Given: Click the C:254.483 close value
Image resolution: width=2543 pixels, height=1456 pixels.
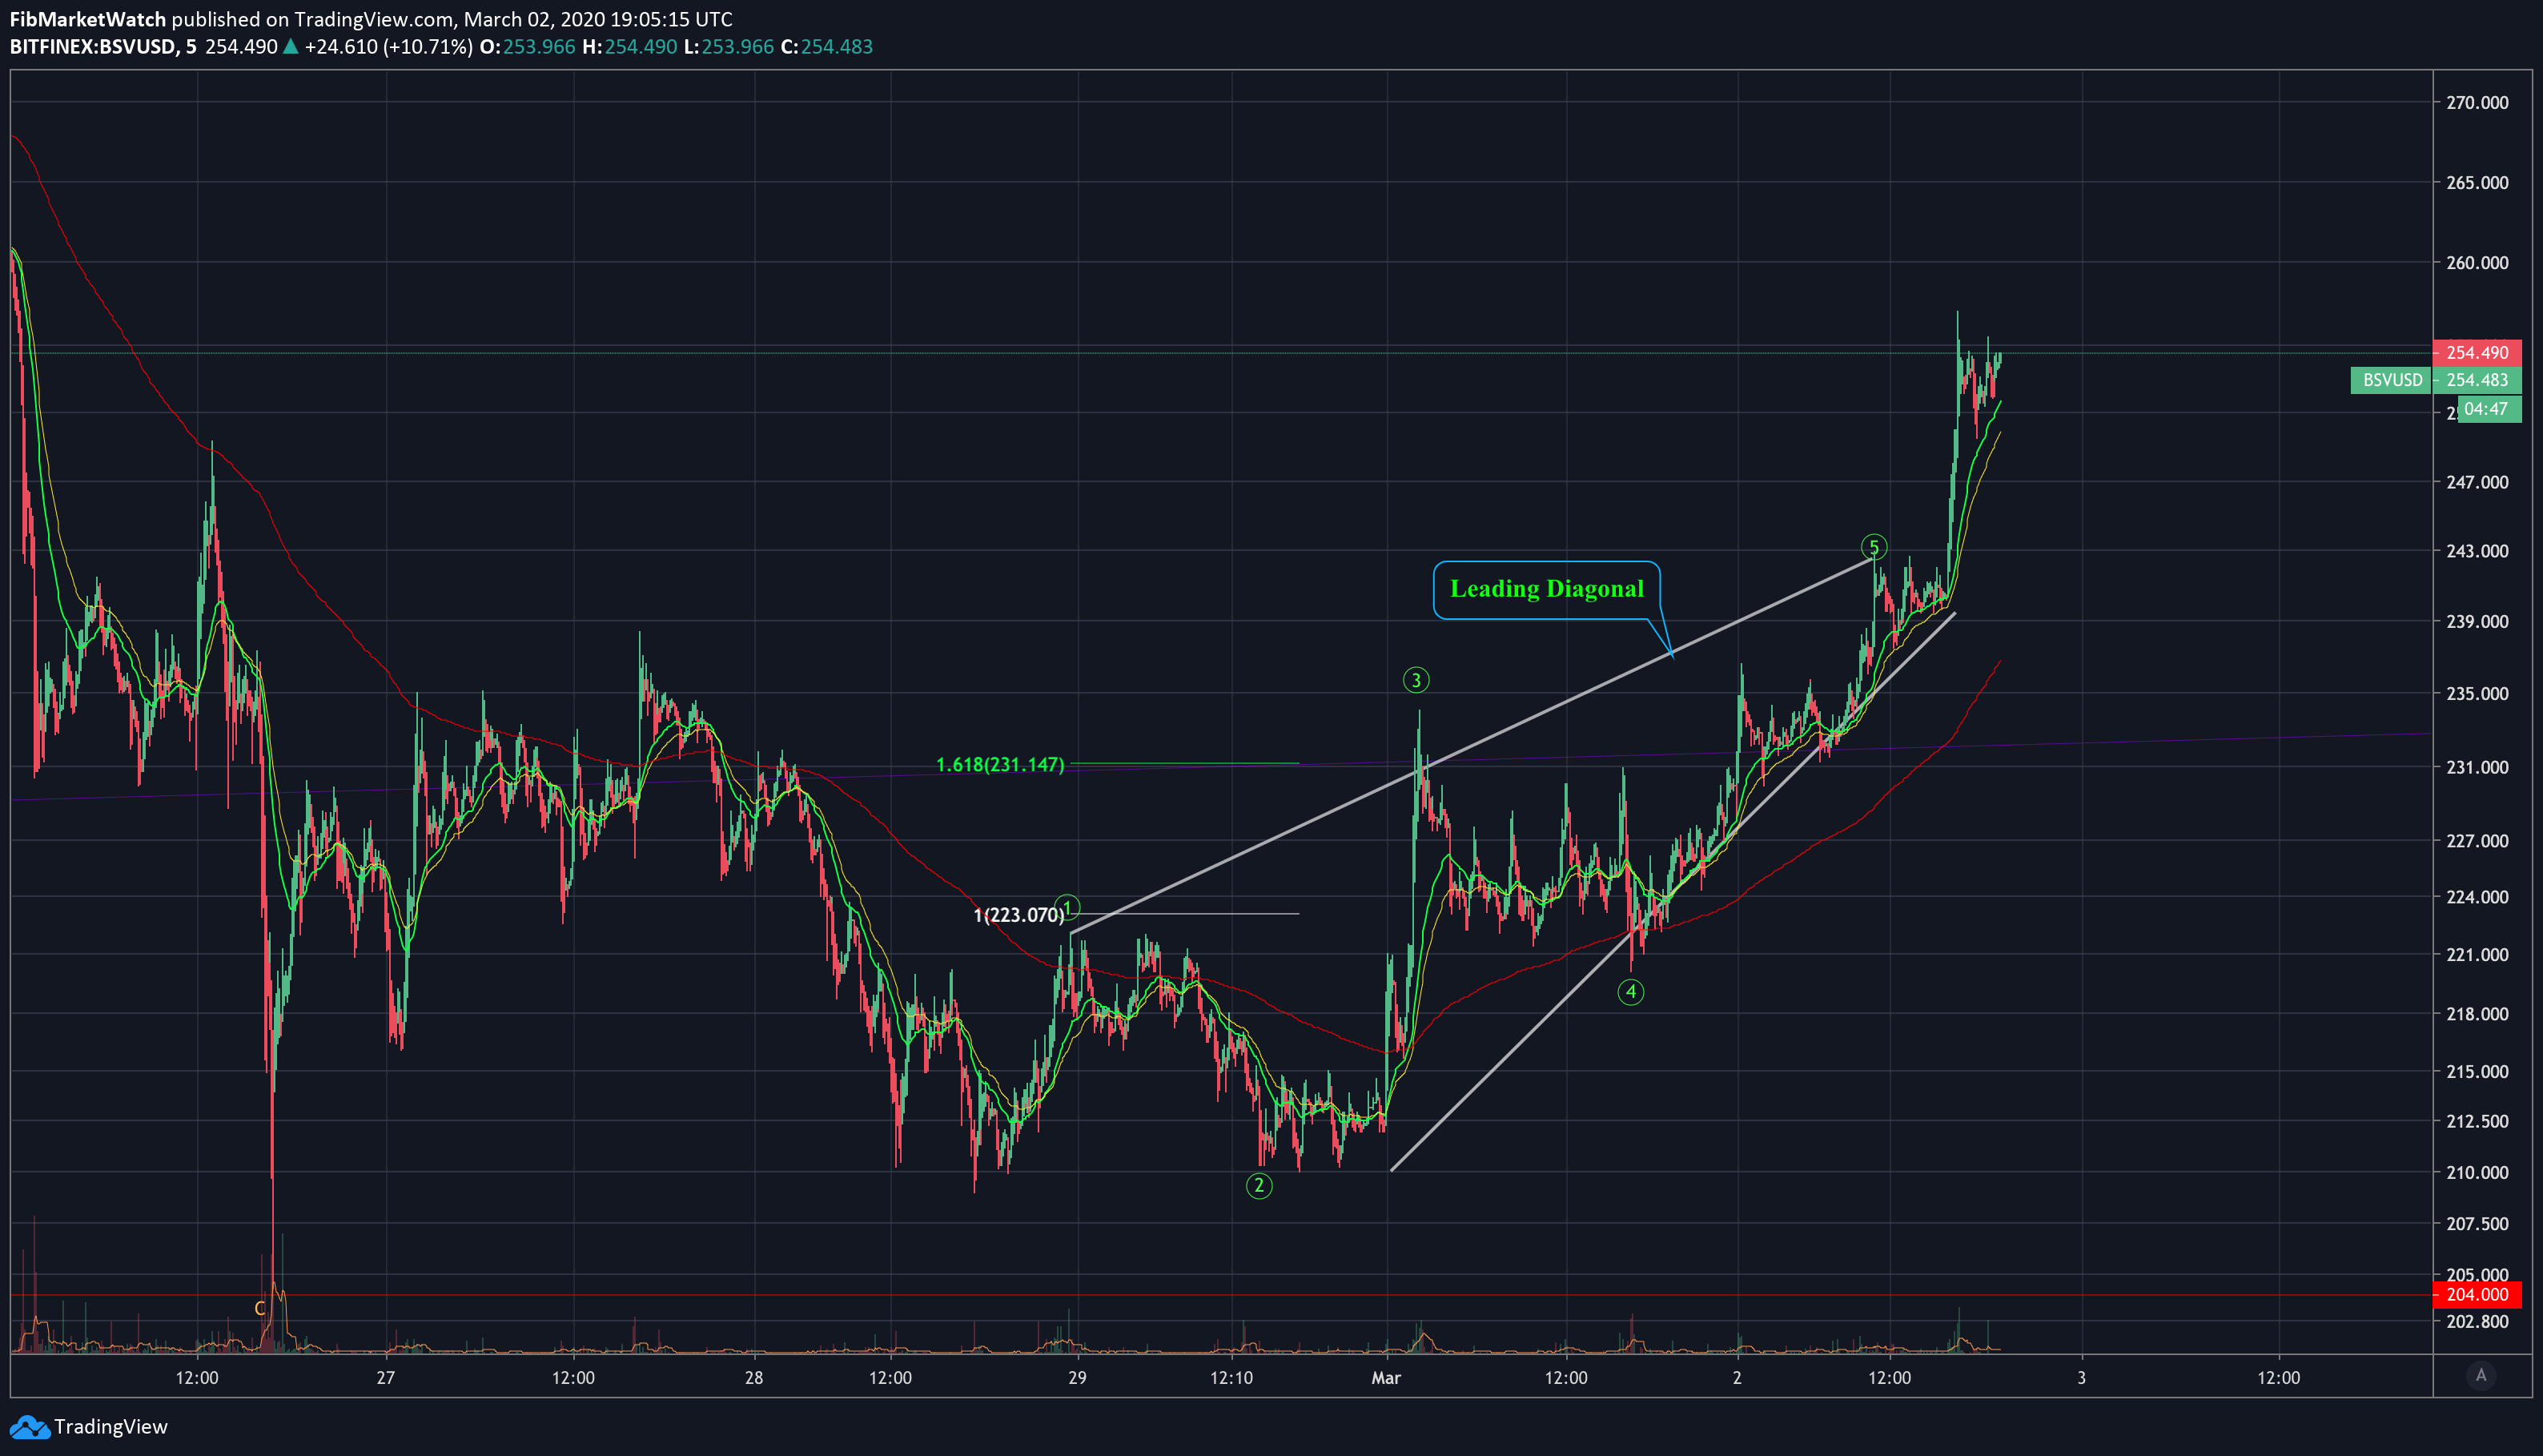Looking at the screenshot, I should pyautogui.click(x=826, y=47).
